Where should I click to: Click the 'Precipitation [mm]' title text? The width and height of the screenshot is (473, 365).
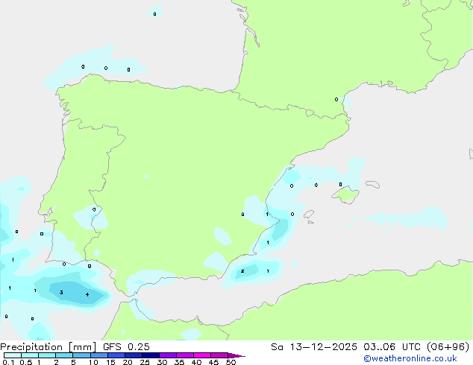pos(48,347)
